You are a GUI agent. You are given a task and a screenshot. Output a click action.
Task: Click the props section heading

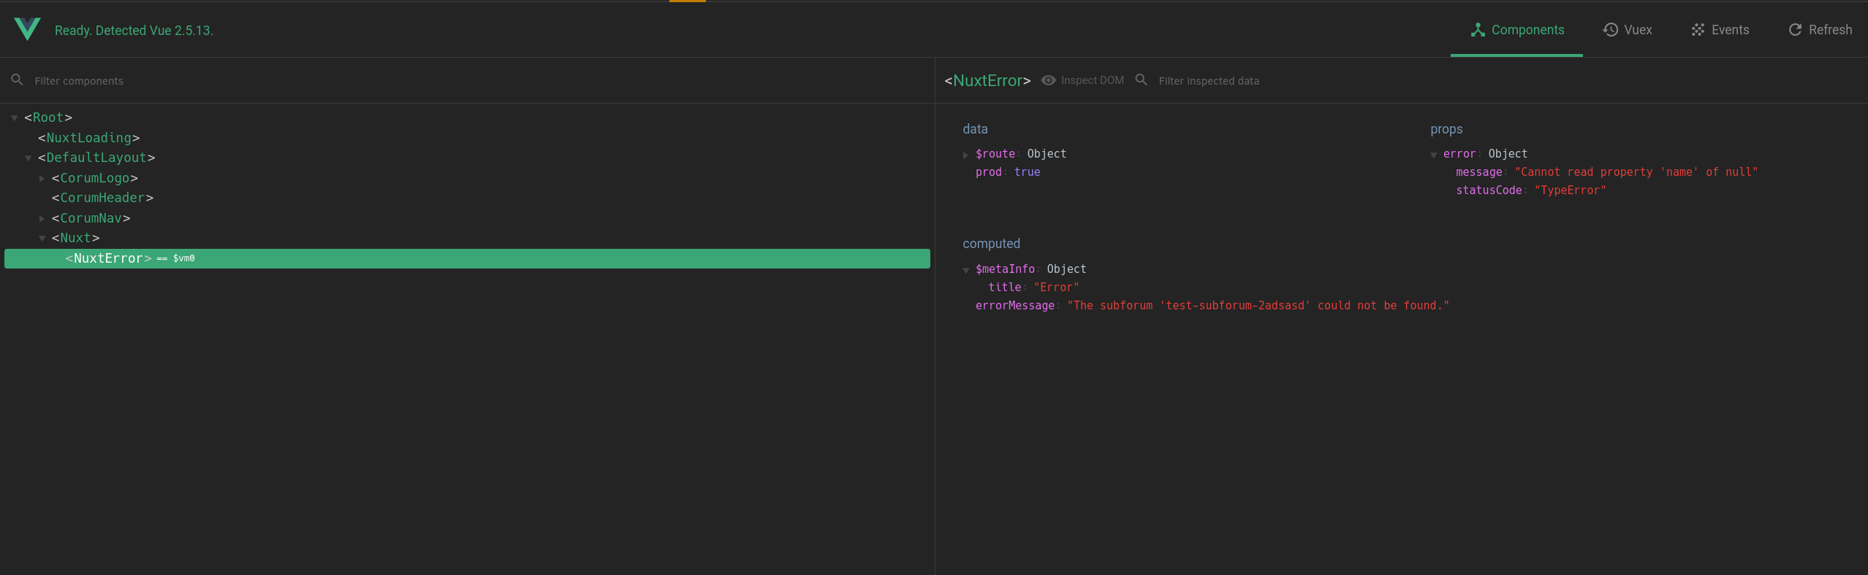tap(1446, 129)
